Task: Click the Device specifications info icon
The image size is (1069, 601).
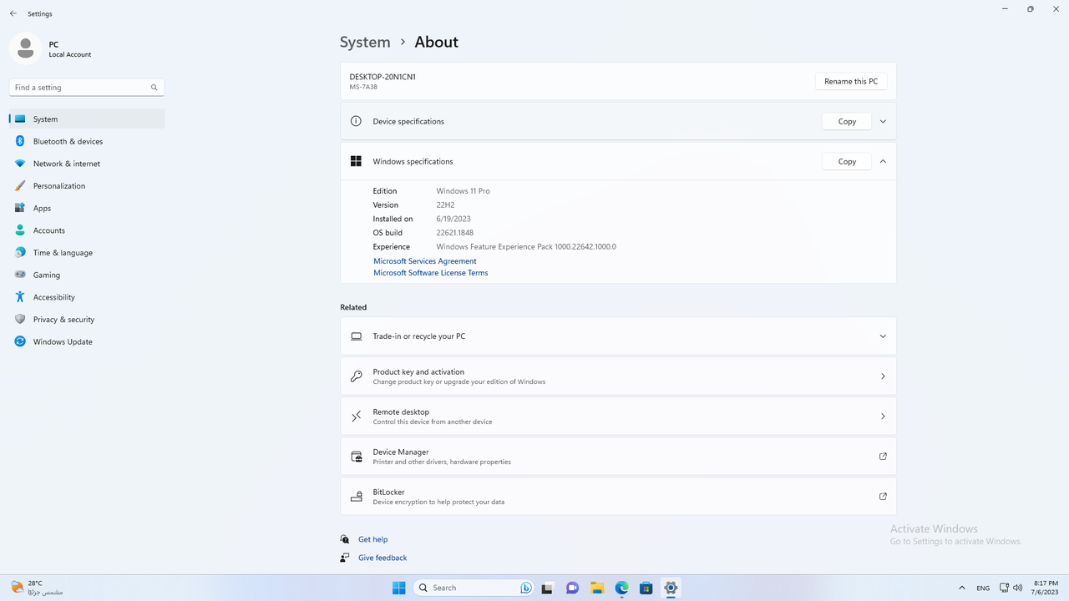Action: [356, 121]
